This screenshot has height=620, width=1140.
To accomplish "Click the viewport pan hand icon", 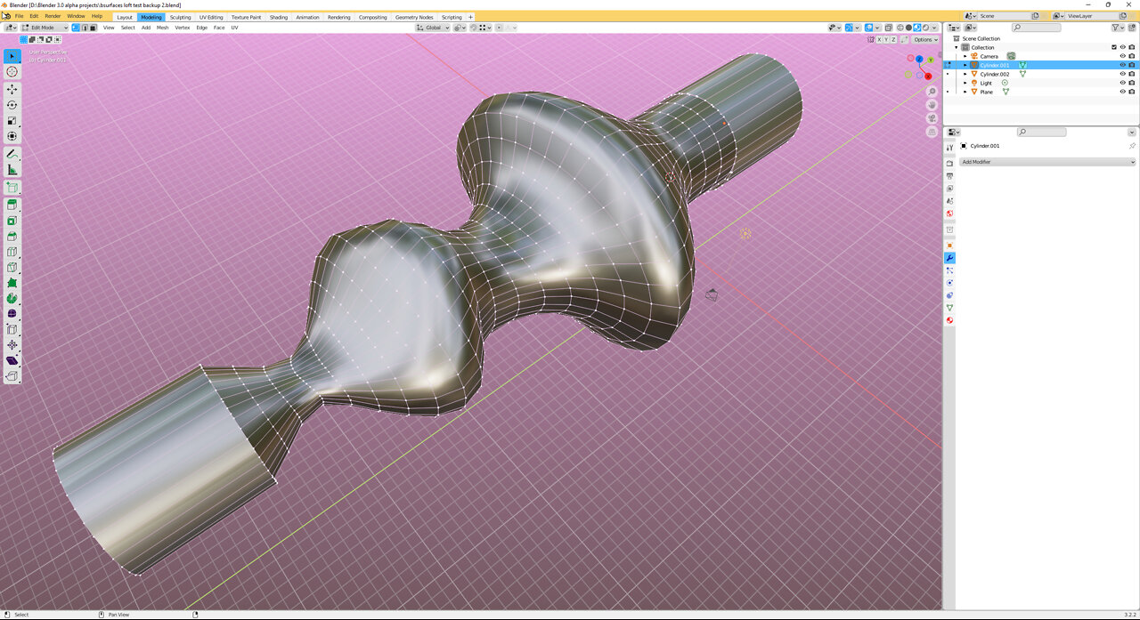I will pos(932,105).
